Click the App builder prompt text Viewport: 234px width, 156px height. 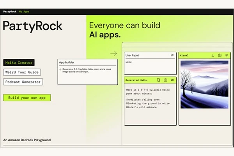[87, 70]
